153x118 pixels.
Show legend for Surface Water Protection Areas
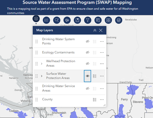click(95, 76)
